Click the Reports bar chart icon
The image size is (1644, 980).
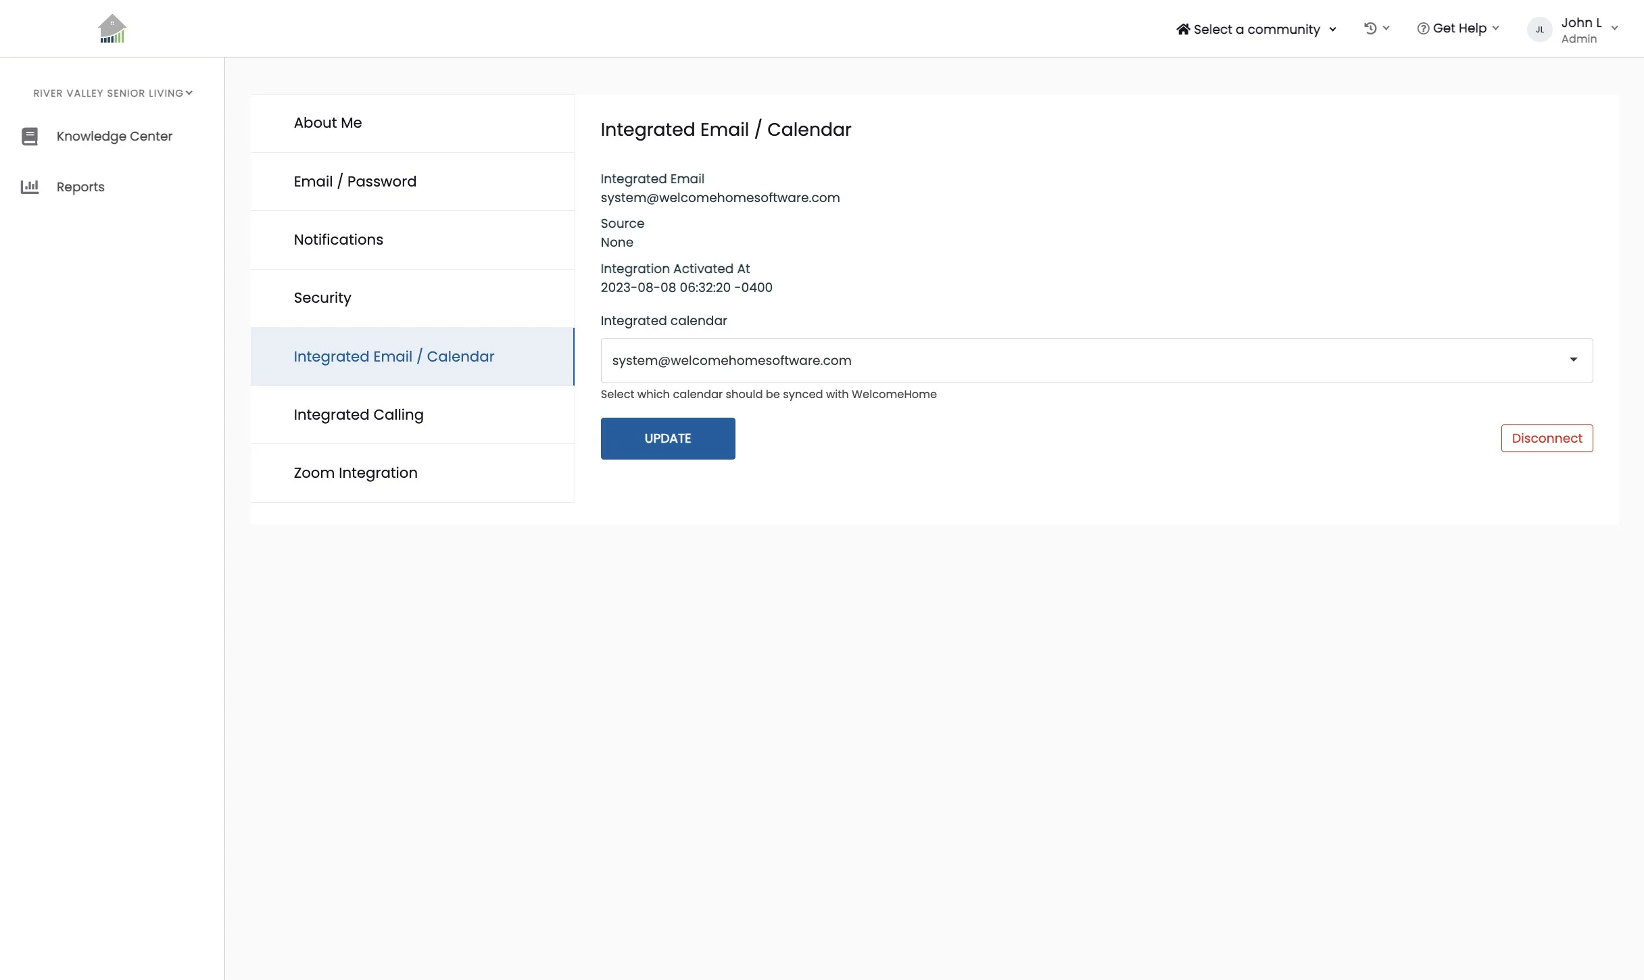pos(30,187)
